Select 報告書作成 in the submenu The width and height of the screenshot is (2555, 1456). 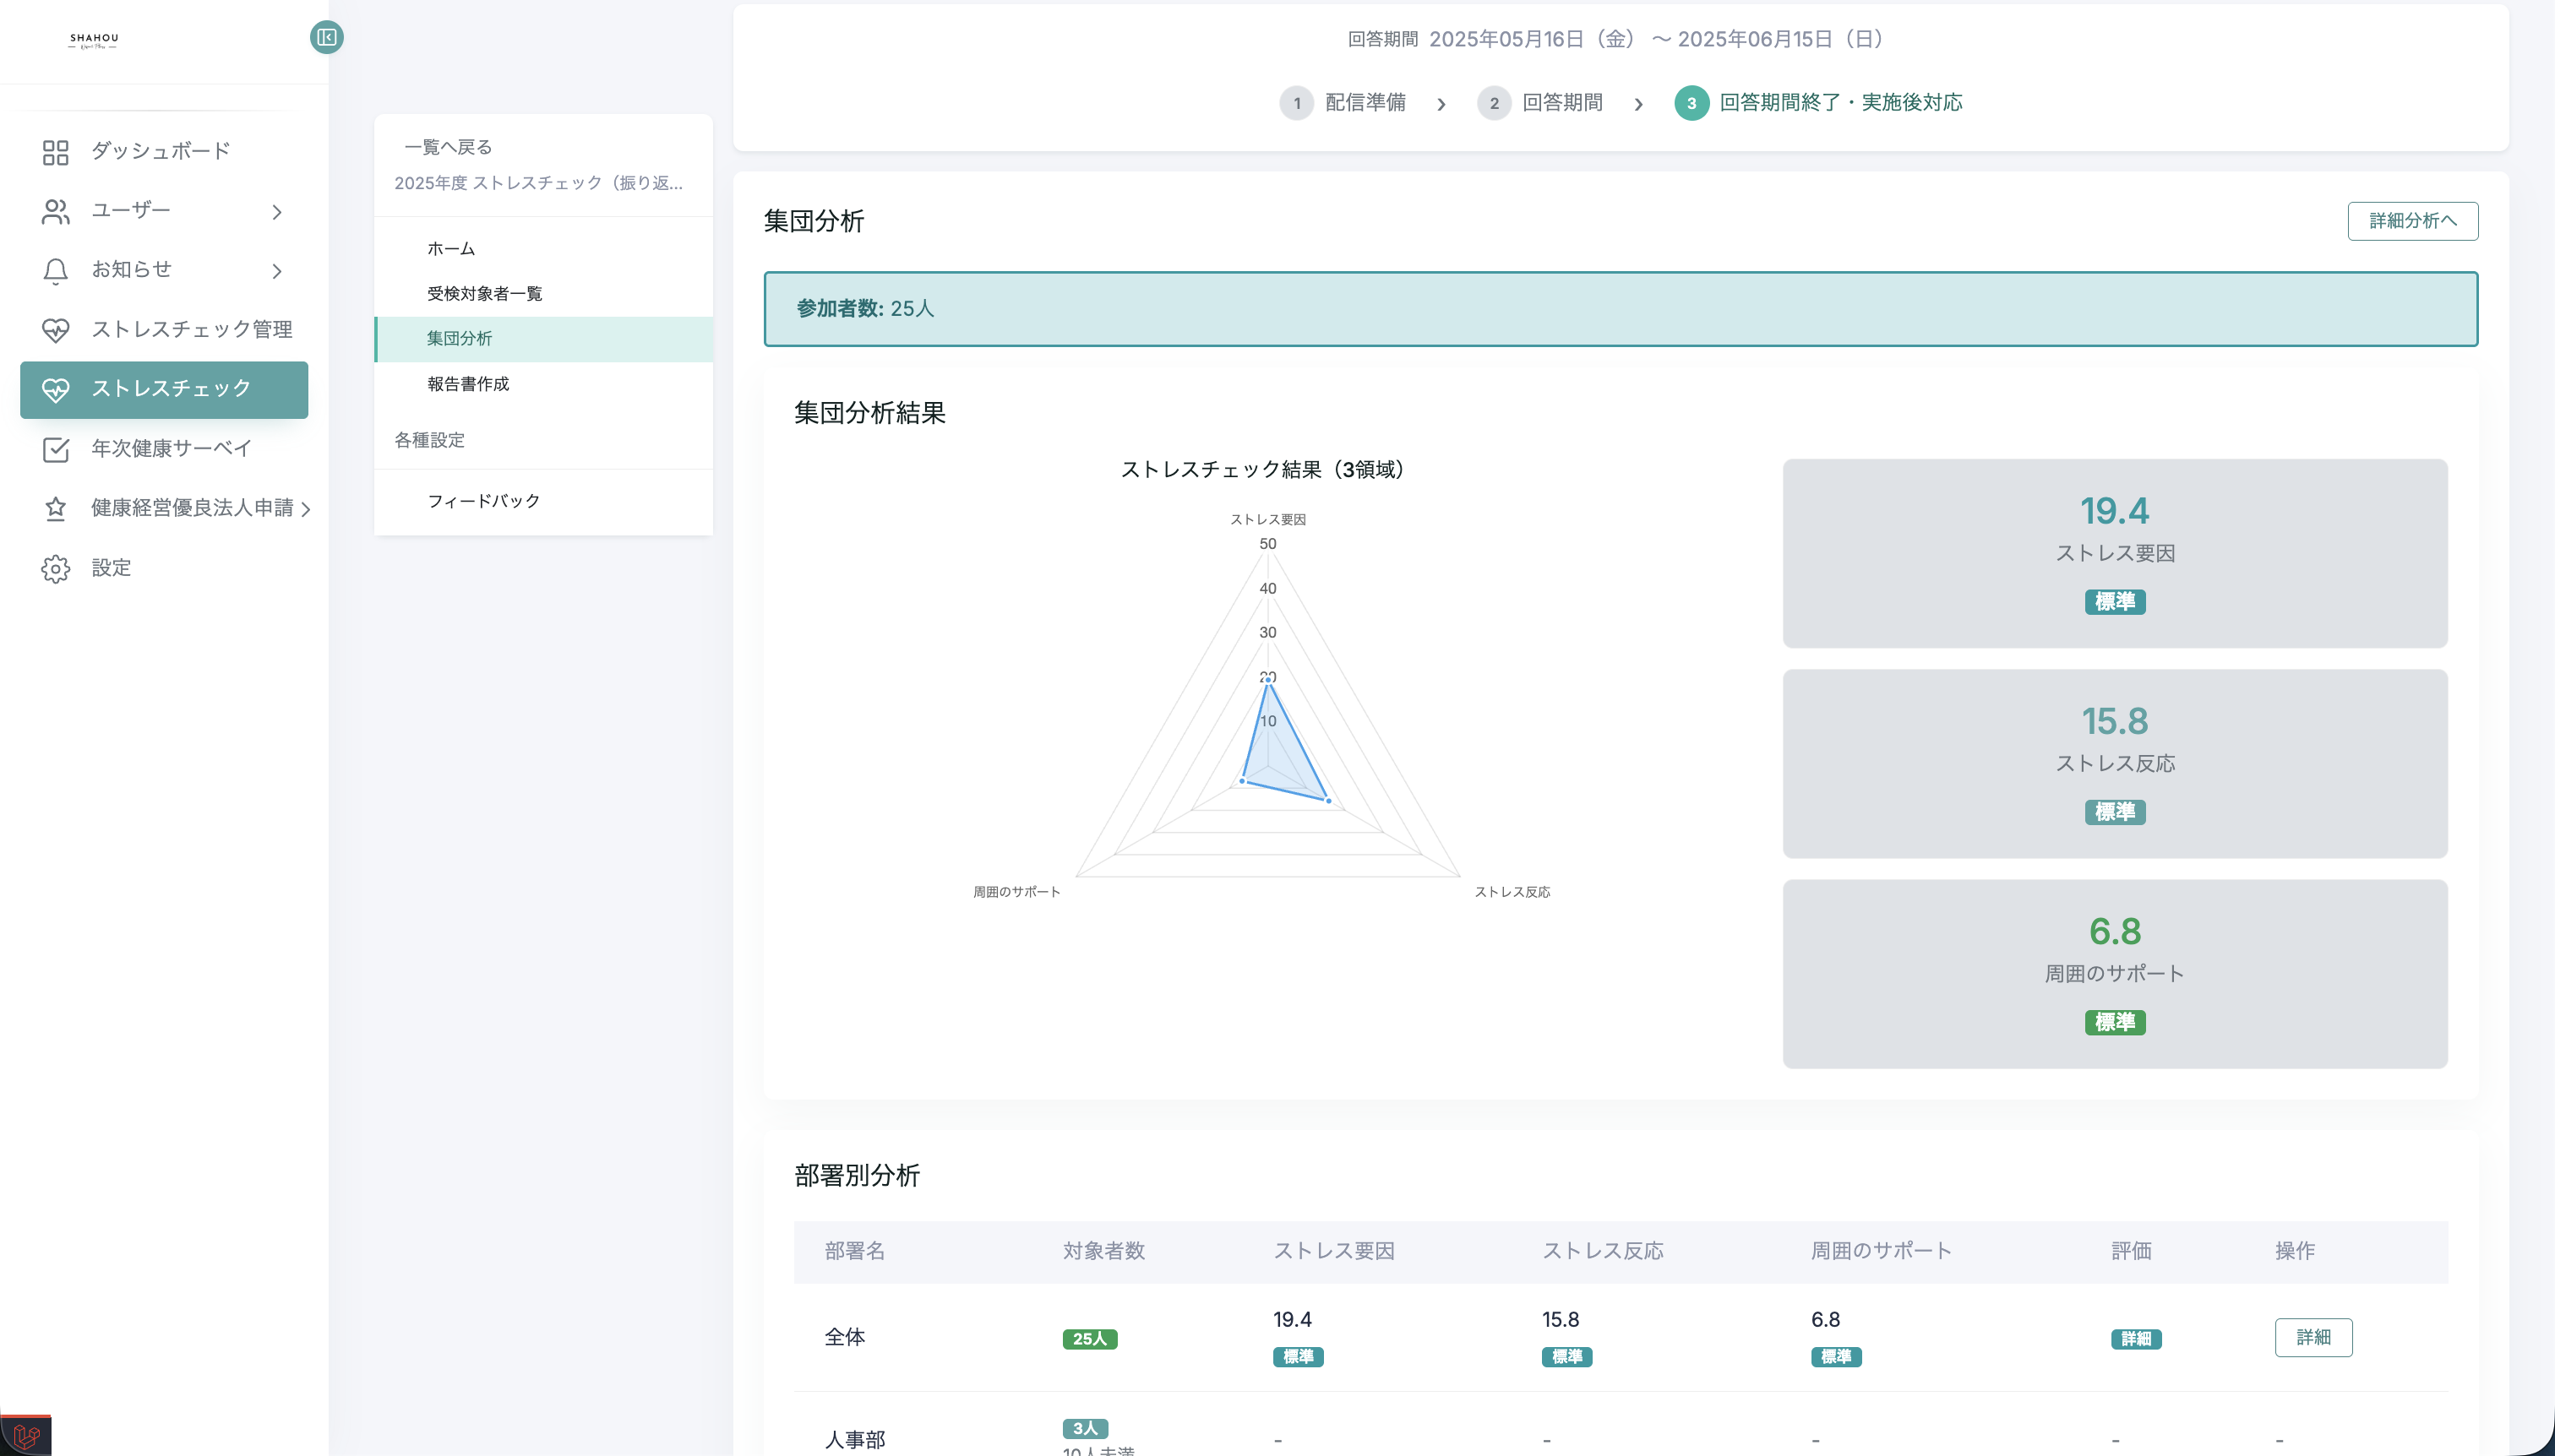[x=543, y=384]
